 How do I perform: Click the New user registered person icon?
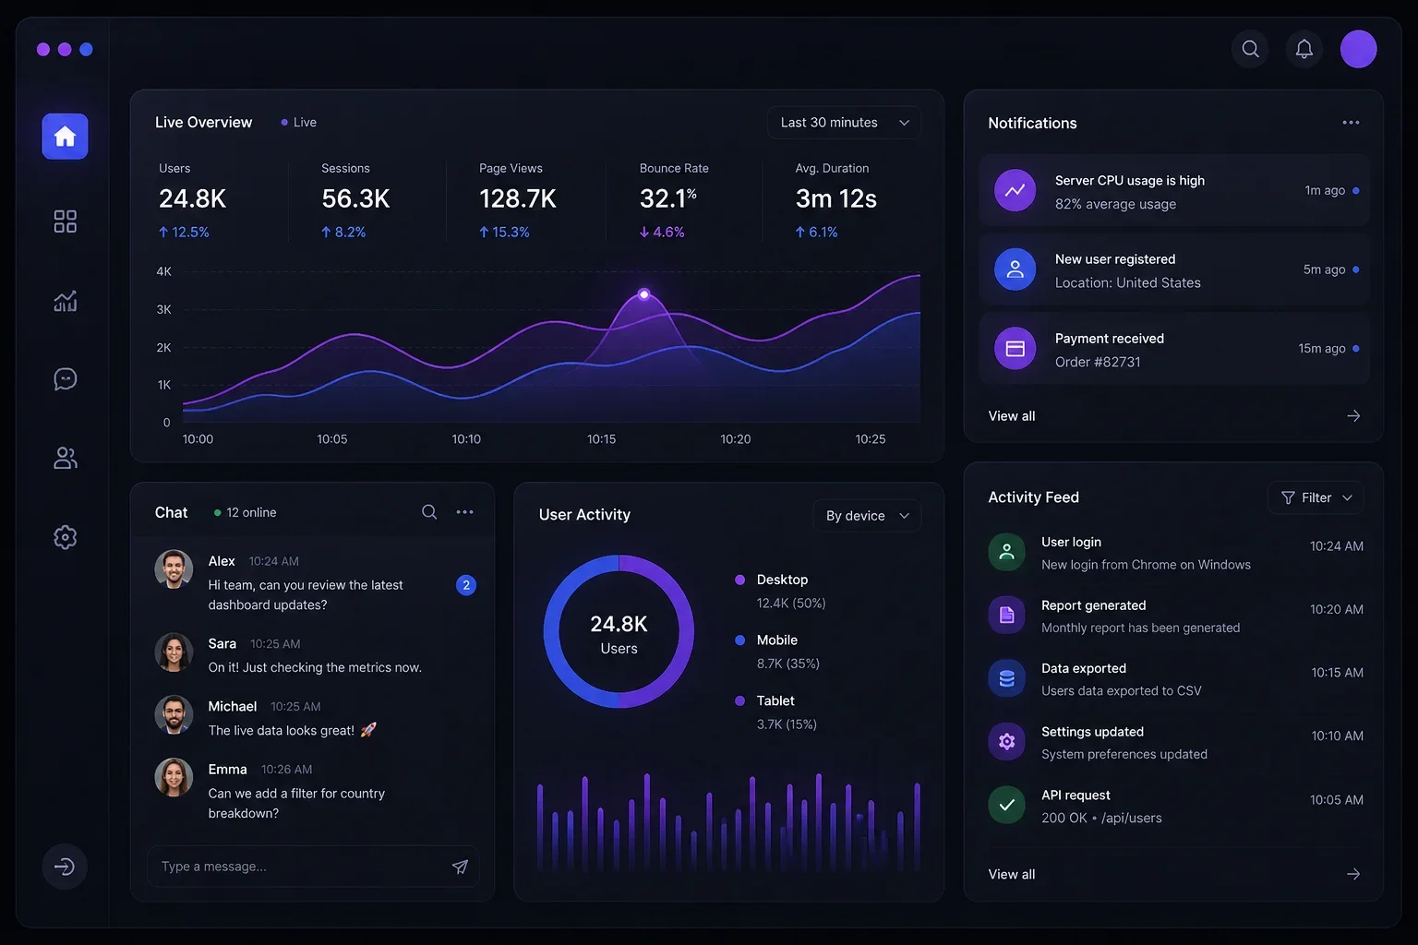click(1015, 269)
